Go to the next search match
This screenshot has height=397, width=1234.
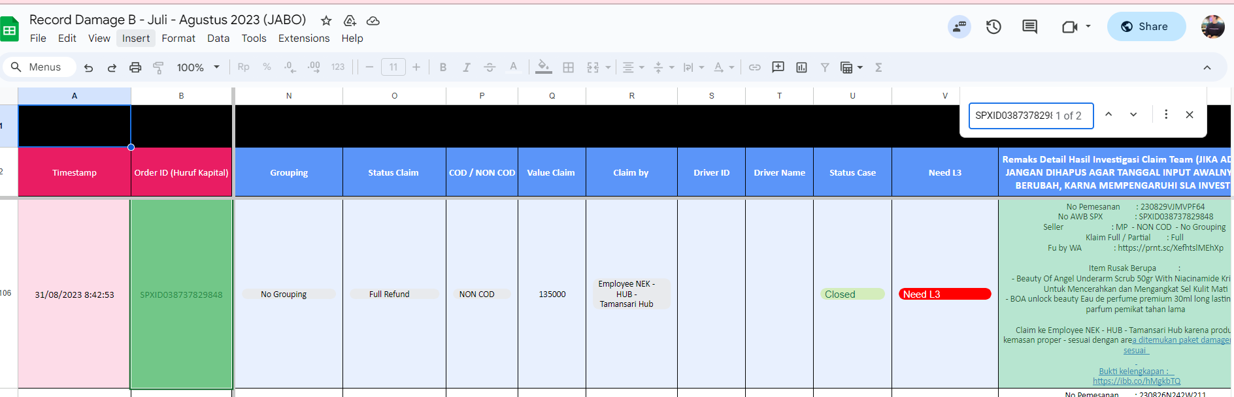pyautogui.click(x=1133, y=114)
